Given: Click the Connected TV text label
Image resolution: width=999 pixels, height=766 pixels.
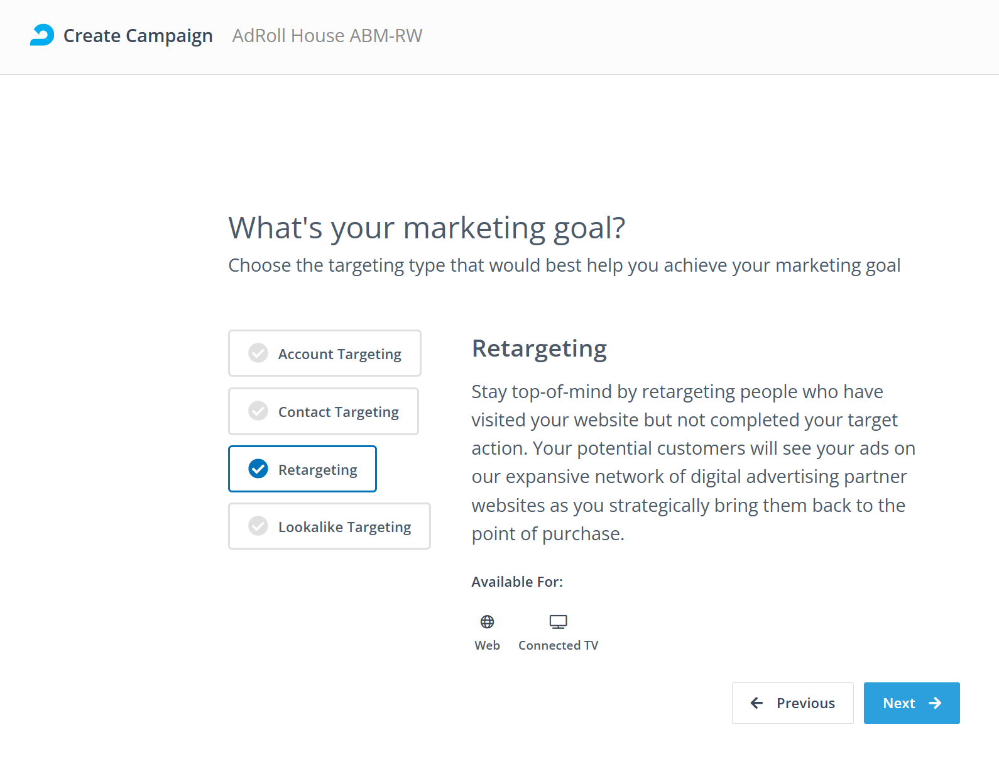Looking at the screenshot, I should 558,645.
